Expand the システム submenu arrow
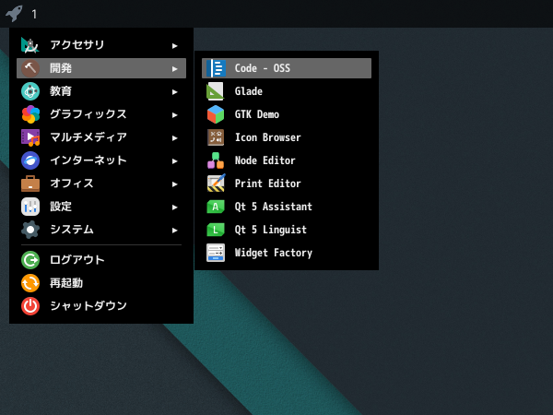 tap(174, 231)
